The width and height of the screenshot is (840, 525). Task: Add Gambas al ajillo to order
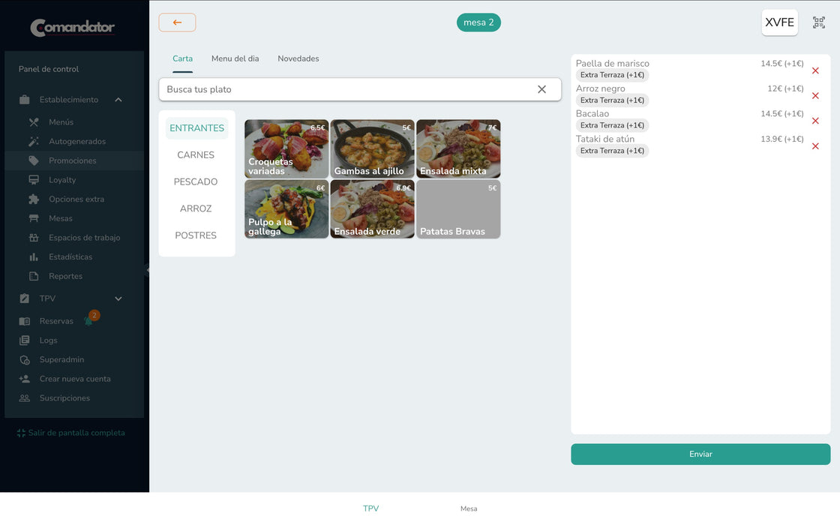372,149
